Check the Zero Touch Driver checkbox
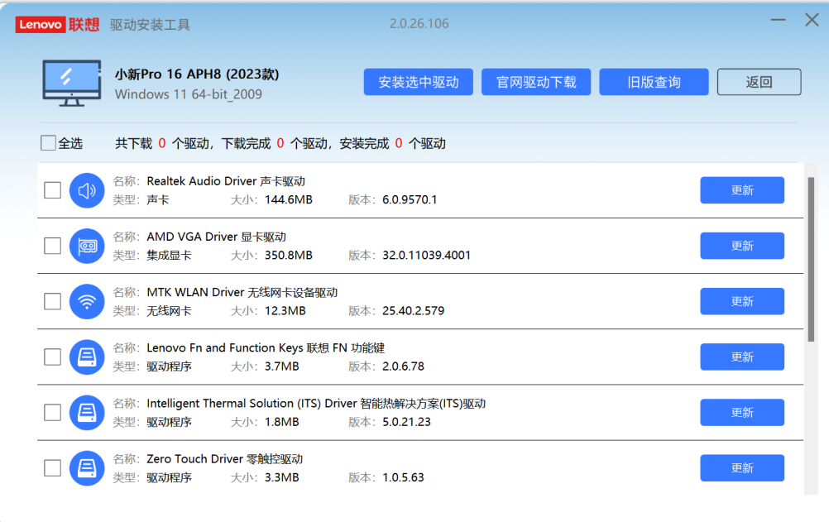The image size is (829, 522). pyautogui.click(x=52, y=468)
